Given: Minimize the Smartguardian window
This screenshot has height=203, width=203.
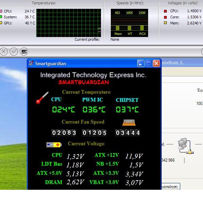Looking at the screenshot, I should [141, 63].
